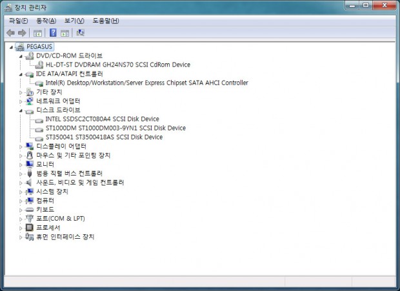Click the speaker icon for 사운드, 비디오 및 게임 컨트롤러
The width and height of the screenshot is (400, 291).
29,183
